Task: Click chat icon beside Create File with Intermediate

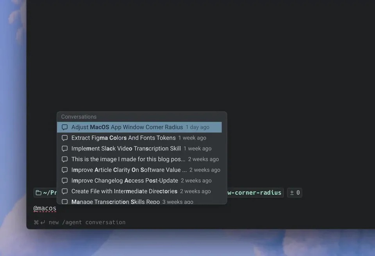Action: pos(64,191)
